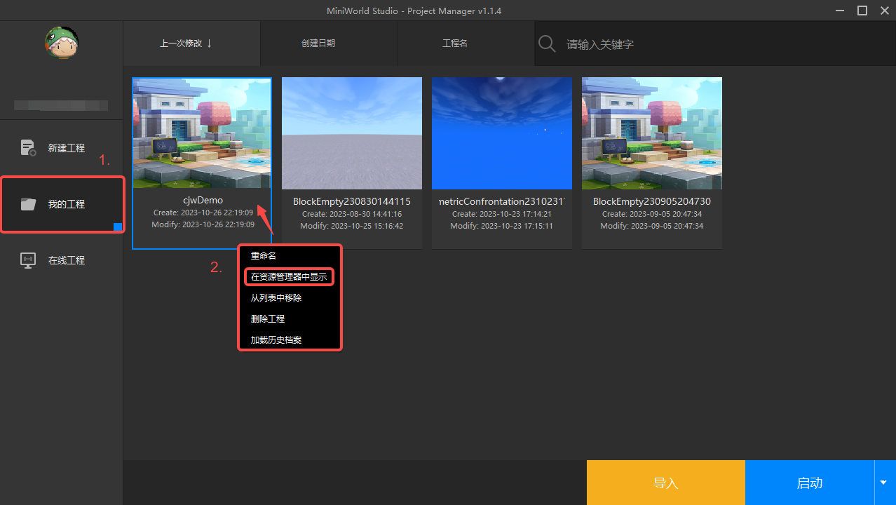
Task: Sort by 上一次修改
Action: click(x=191, y=43)
